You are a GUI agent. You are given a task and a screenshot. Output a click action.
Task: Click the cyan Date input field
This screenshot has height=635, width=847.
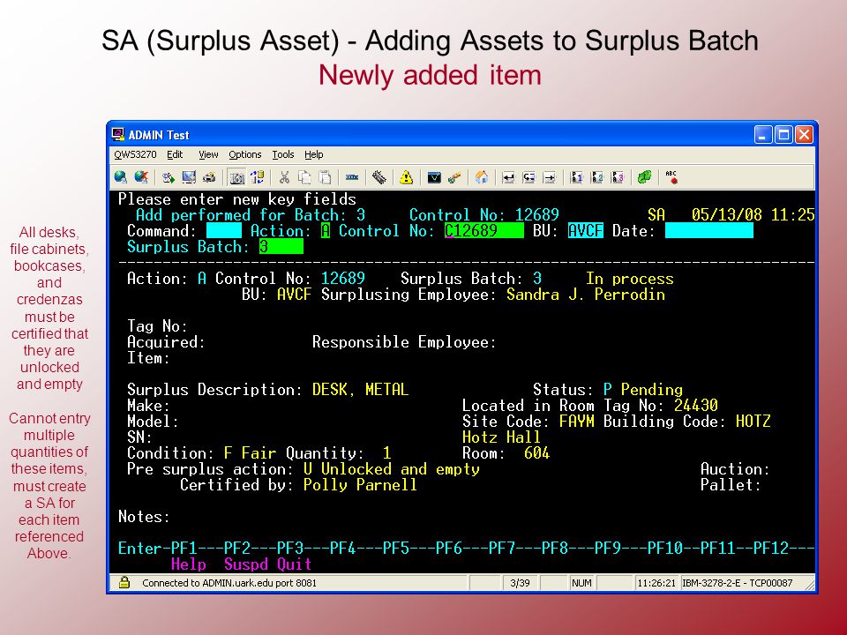pos(708,230)
